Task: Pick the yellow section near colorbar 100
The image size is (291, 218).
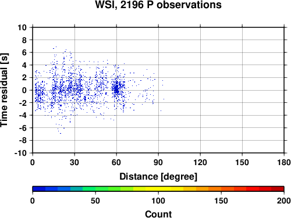Action: [158, 189]
